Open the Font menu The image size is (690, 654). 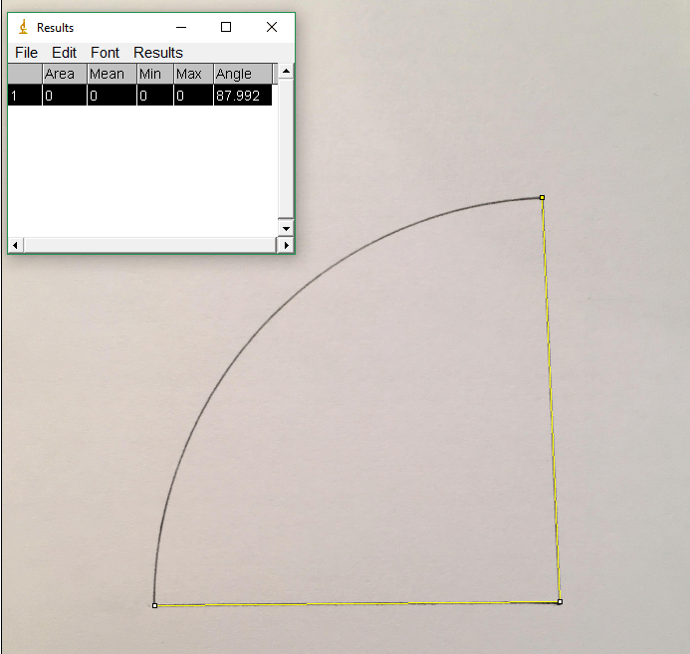(x=105, y=53)
